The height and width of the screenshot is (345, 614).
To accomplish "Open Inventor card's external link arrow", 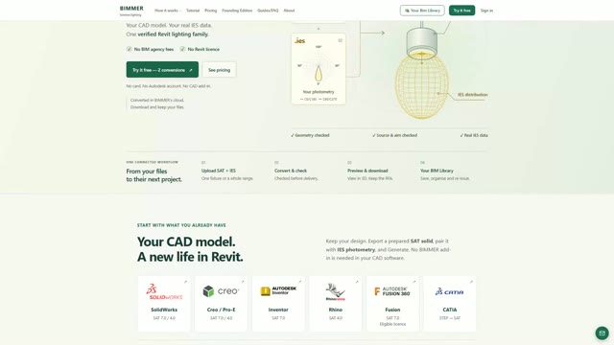I will click(300, 282).
